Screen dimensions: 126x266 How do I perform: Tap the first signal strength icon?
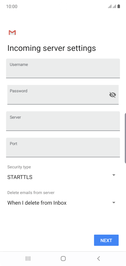(x=110, y=6)
